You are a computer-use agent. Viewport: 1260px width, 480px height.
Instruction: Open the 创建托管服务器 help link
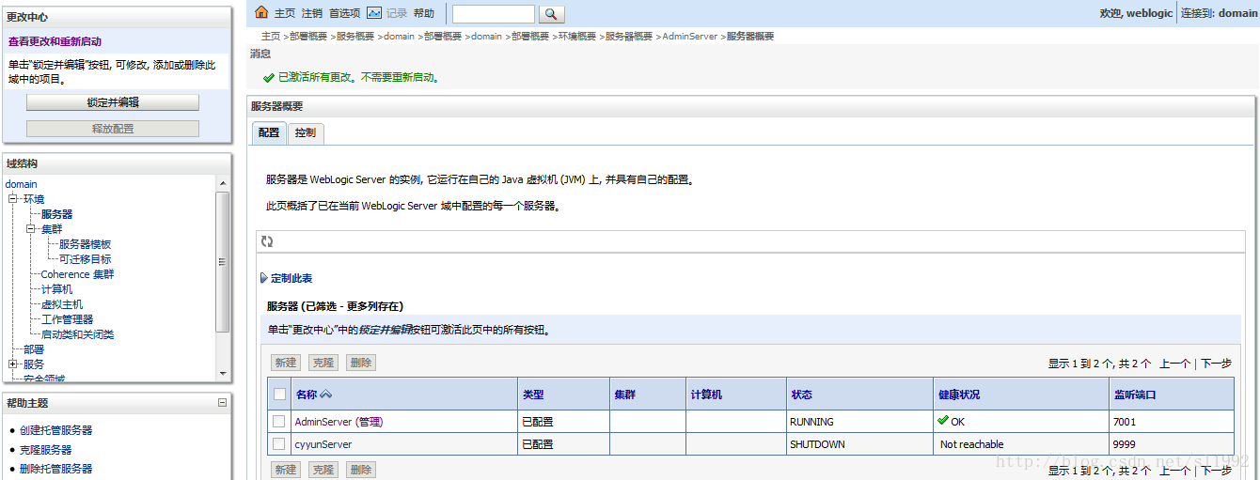coord(56,430)
